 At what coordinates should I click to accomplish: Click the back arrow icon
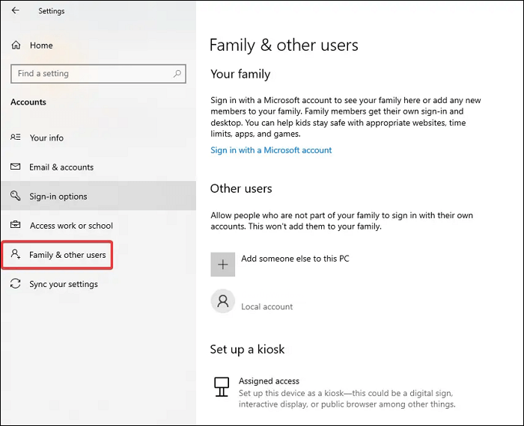16,11
